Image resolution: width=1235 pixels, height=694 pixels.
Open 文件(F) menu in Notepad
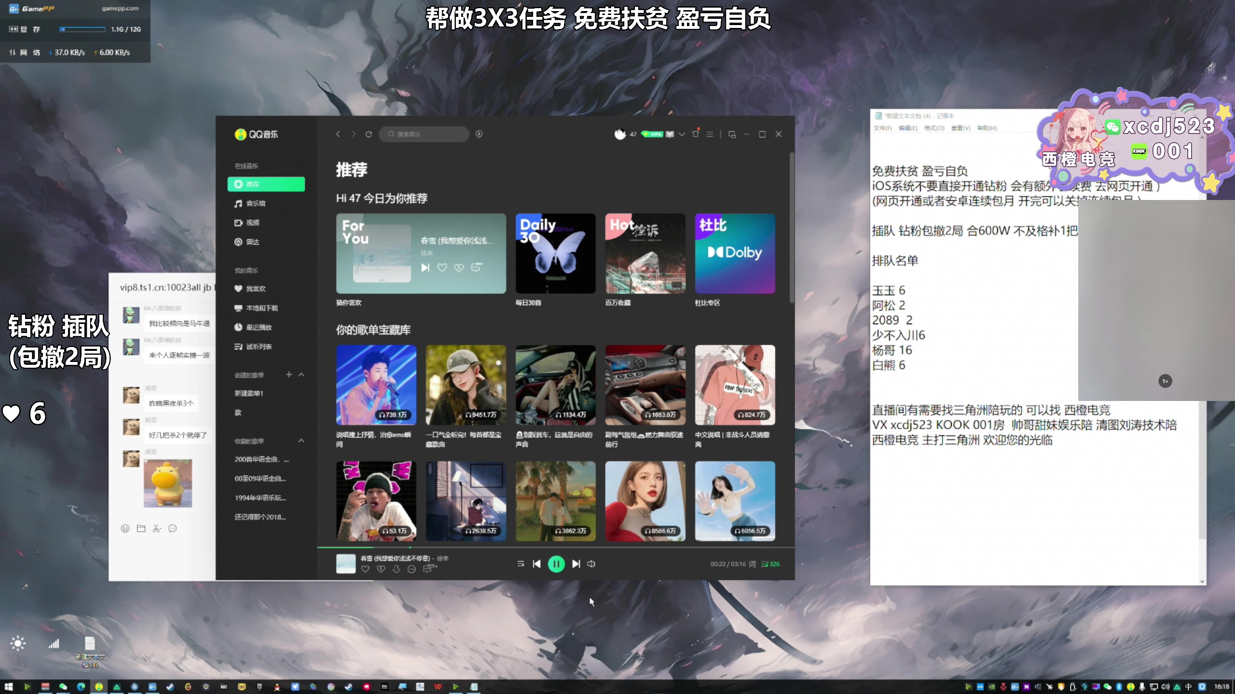pos(882,128)
